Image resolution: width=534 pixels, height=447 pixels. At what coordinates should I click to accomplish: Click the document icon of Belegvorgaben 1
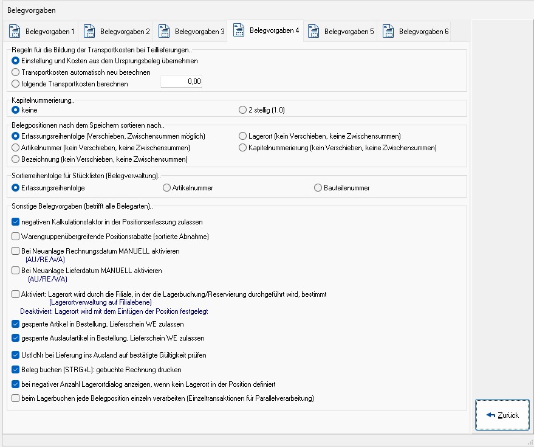[15, 31]
